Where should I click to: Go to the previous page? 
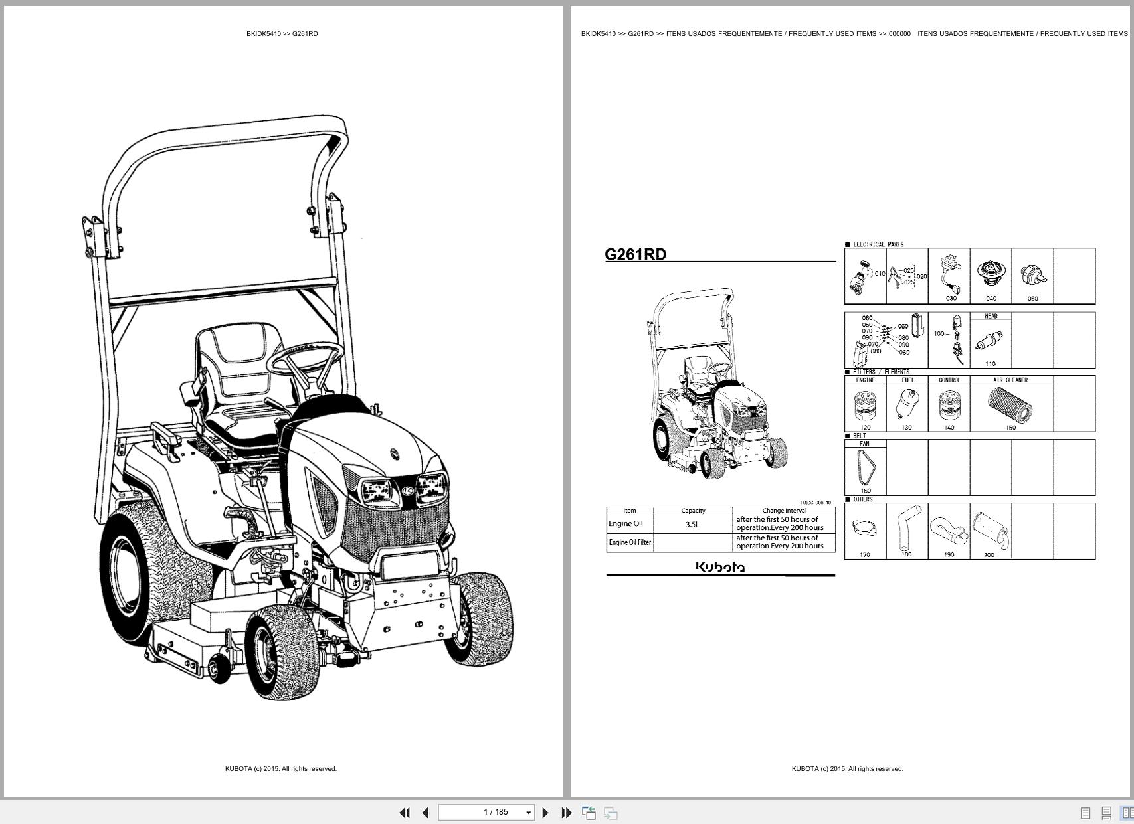tap(426, 813)
